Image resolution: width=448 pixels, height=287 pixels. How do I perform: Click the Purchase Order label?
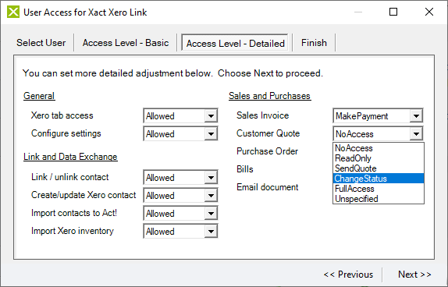pyautogui.click(x=267, y=151)
